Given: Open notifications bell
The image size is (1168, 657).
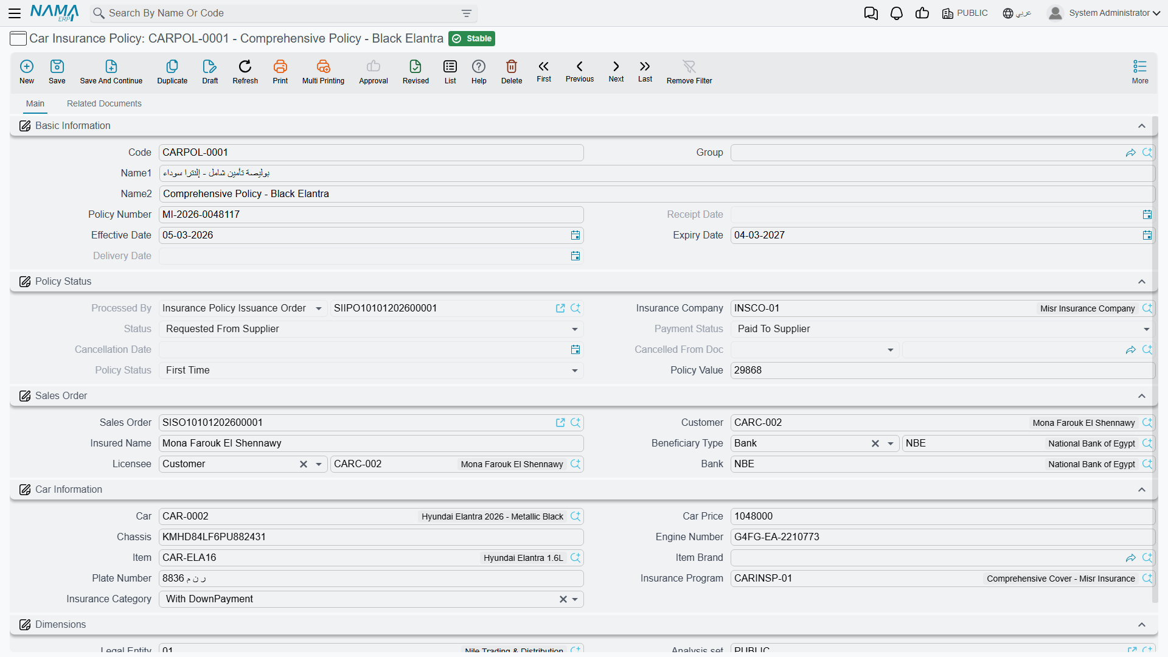Looking at the screenshot, I should 897,13.
